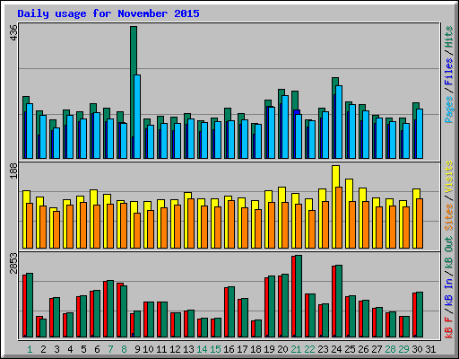The width and height of the screenshot is (459, 359).
Task: Click day 10 on the x-axis
Action: tap(148, 349)
